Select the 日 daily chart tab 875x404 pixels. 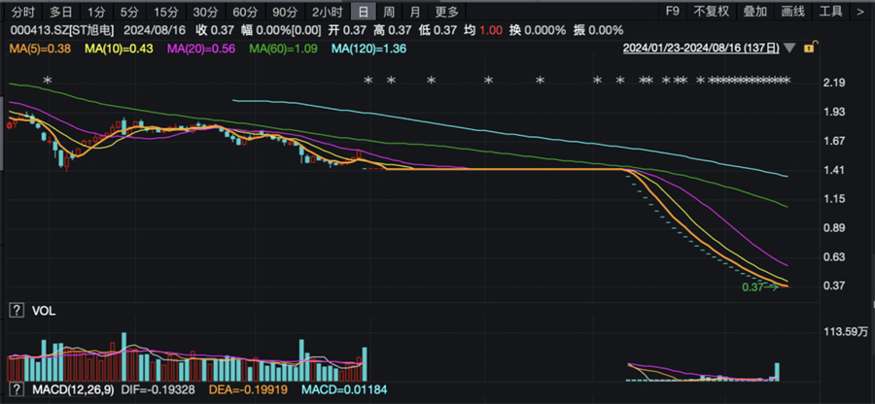(x=364, y=11)
